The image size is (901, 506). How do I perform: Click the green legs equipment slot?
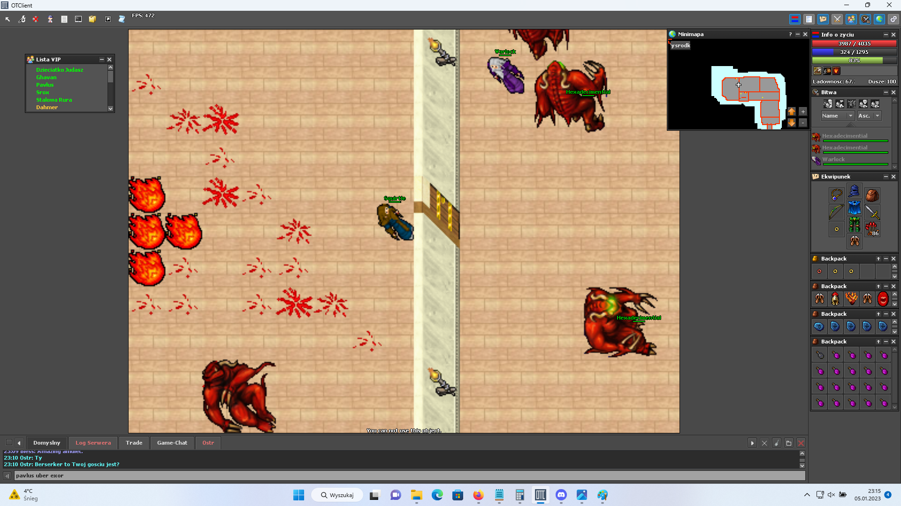(855, 225)
